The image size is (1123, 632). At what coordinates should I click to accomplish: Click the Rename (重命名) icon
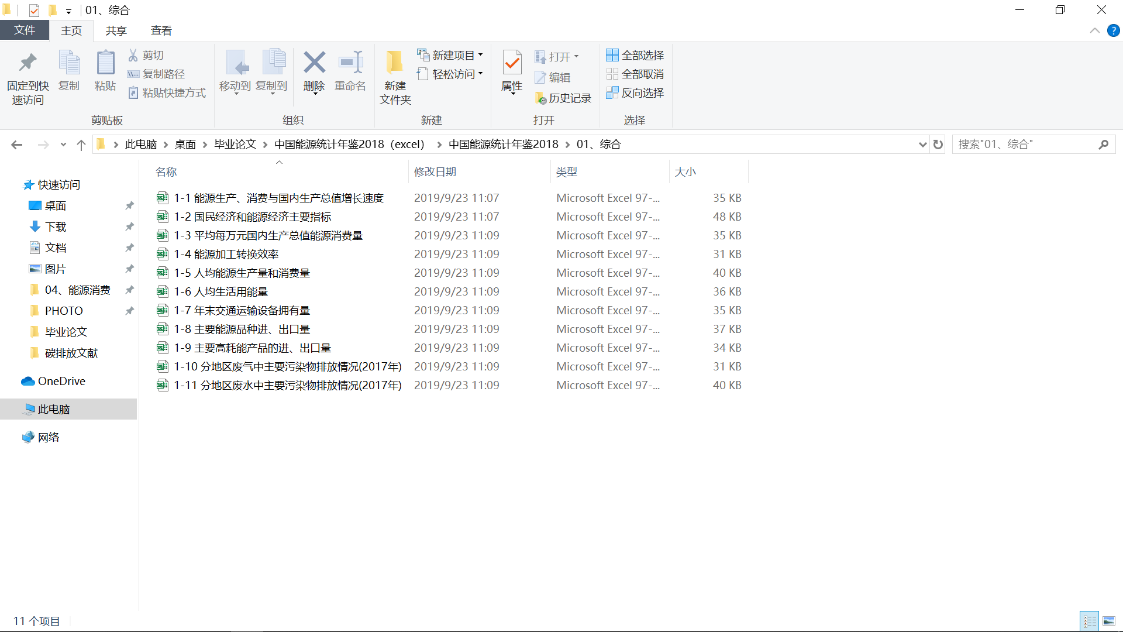(350, 63)
